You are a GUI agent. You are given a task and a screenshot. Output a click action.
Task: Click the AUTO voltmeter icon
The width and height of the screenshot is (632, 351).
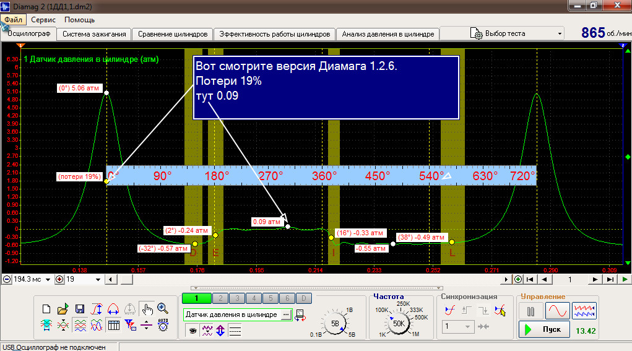click(163, 325)
